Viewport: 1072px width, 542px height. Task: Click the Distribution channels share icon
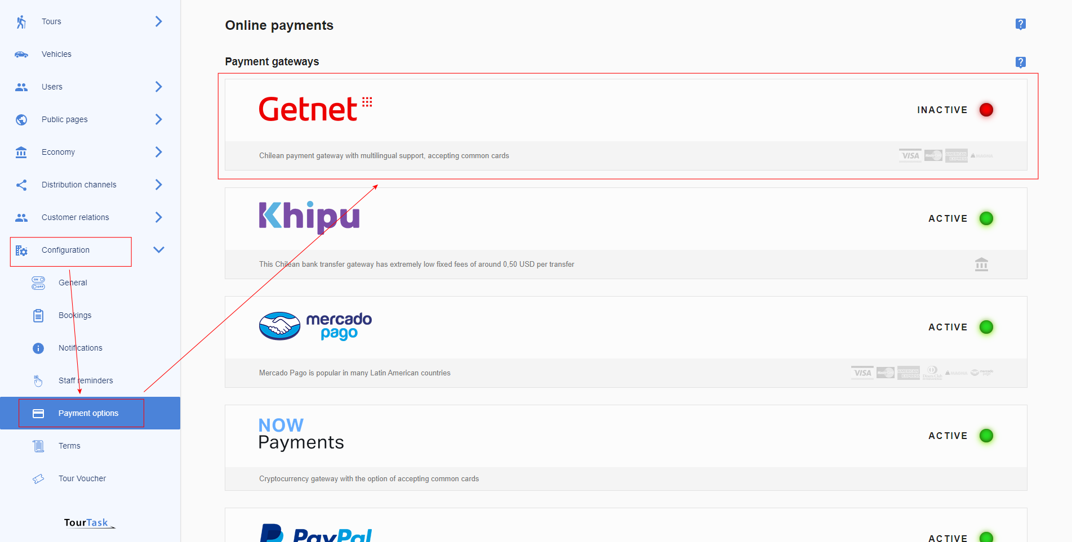point(21,185)
